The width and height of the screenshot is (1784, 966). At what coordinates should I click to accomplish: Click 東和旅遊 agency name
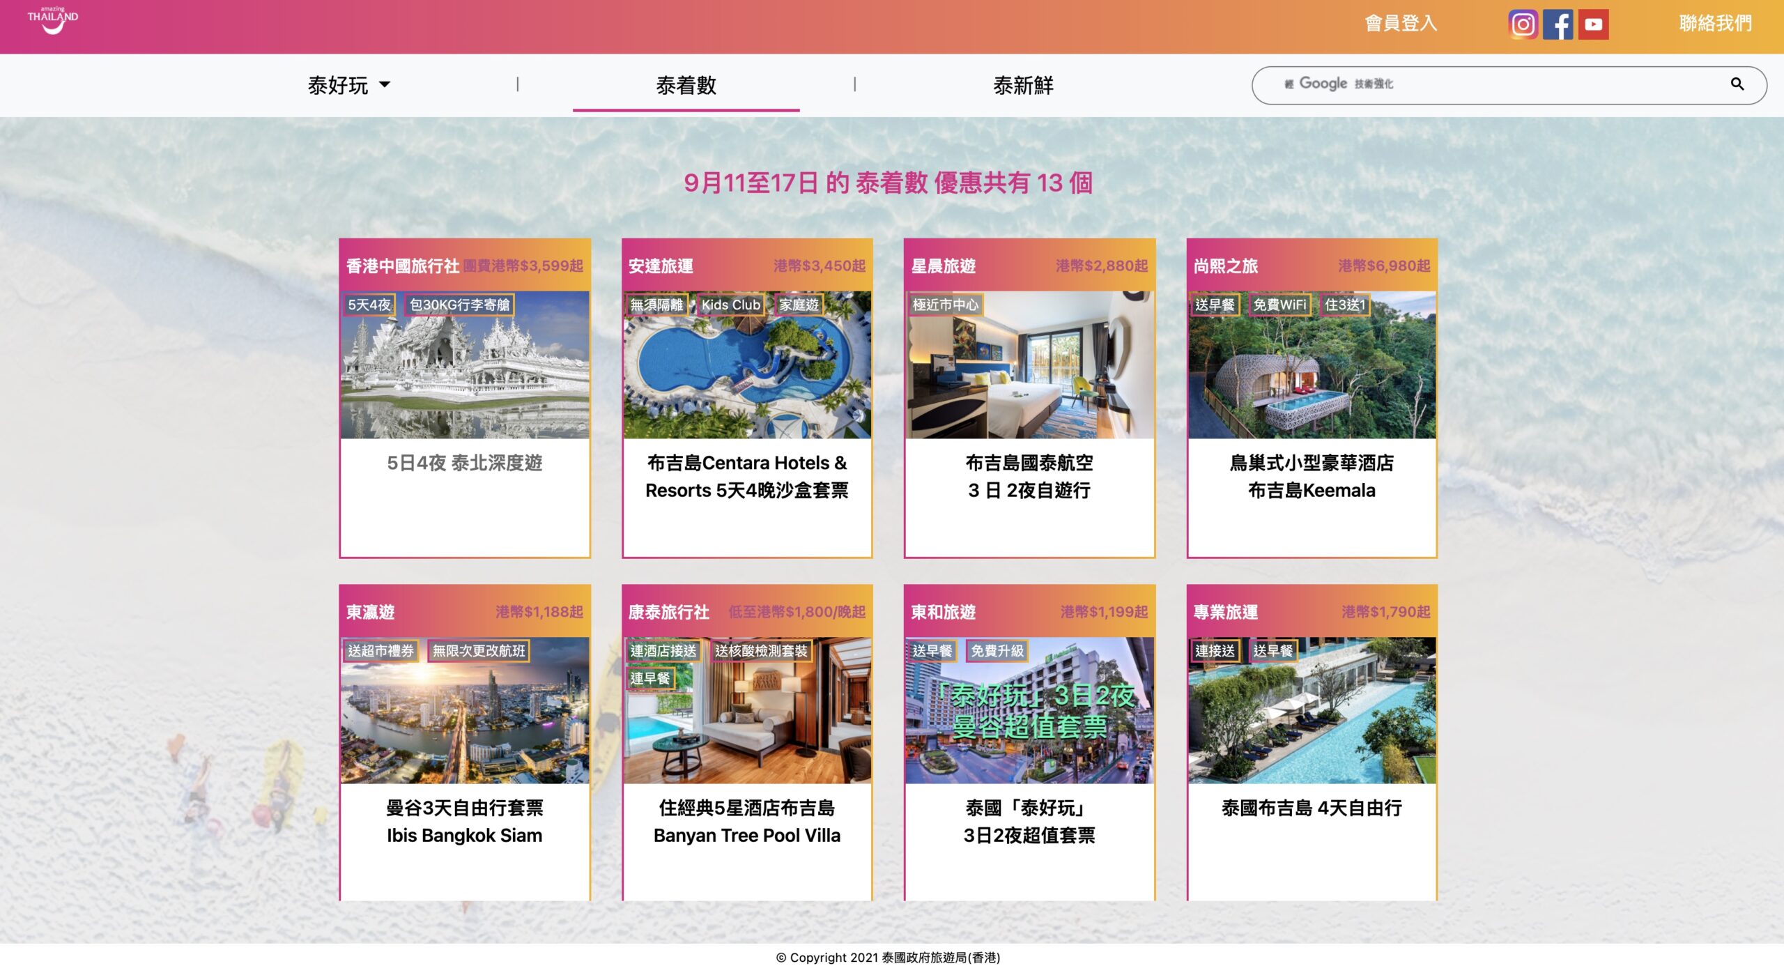click(944, 612)
